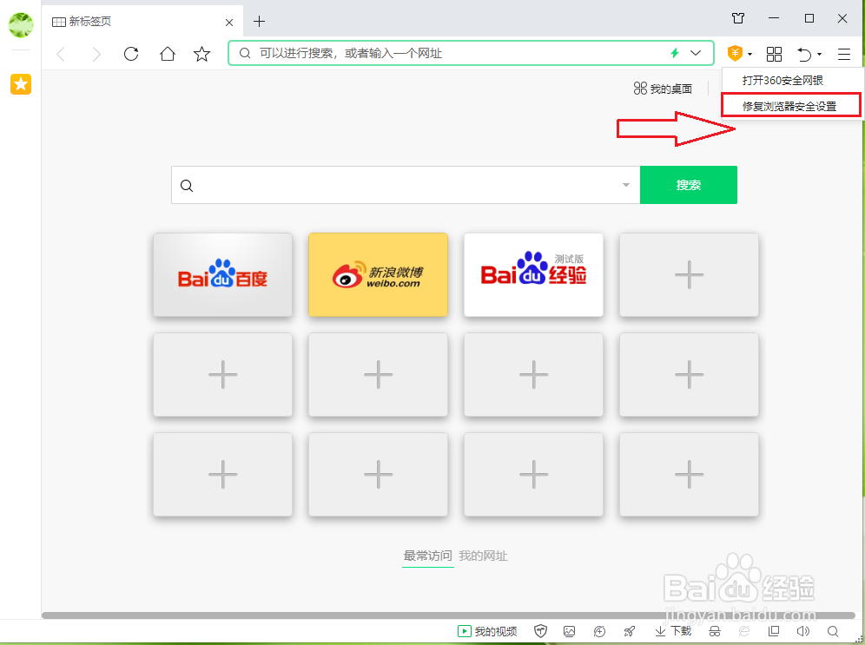Click the green user avatar icon
The width and height of the screenshot is (865, 645).
point(21,25)
